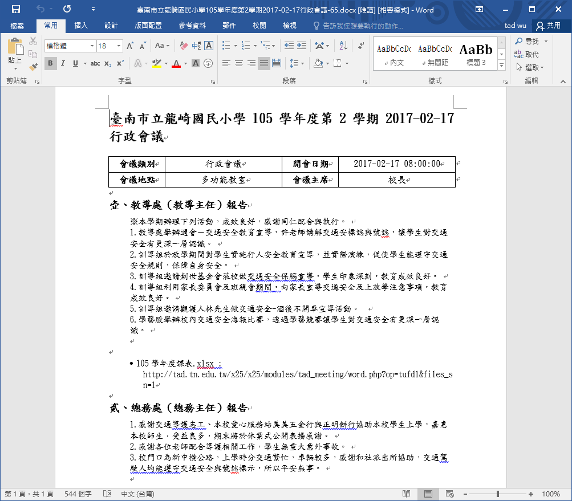This screenshot has height=501, width=572.
Task: Apply strikethrough with the abc icon
Action: (x=95, y=63)
